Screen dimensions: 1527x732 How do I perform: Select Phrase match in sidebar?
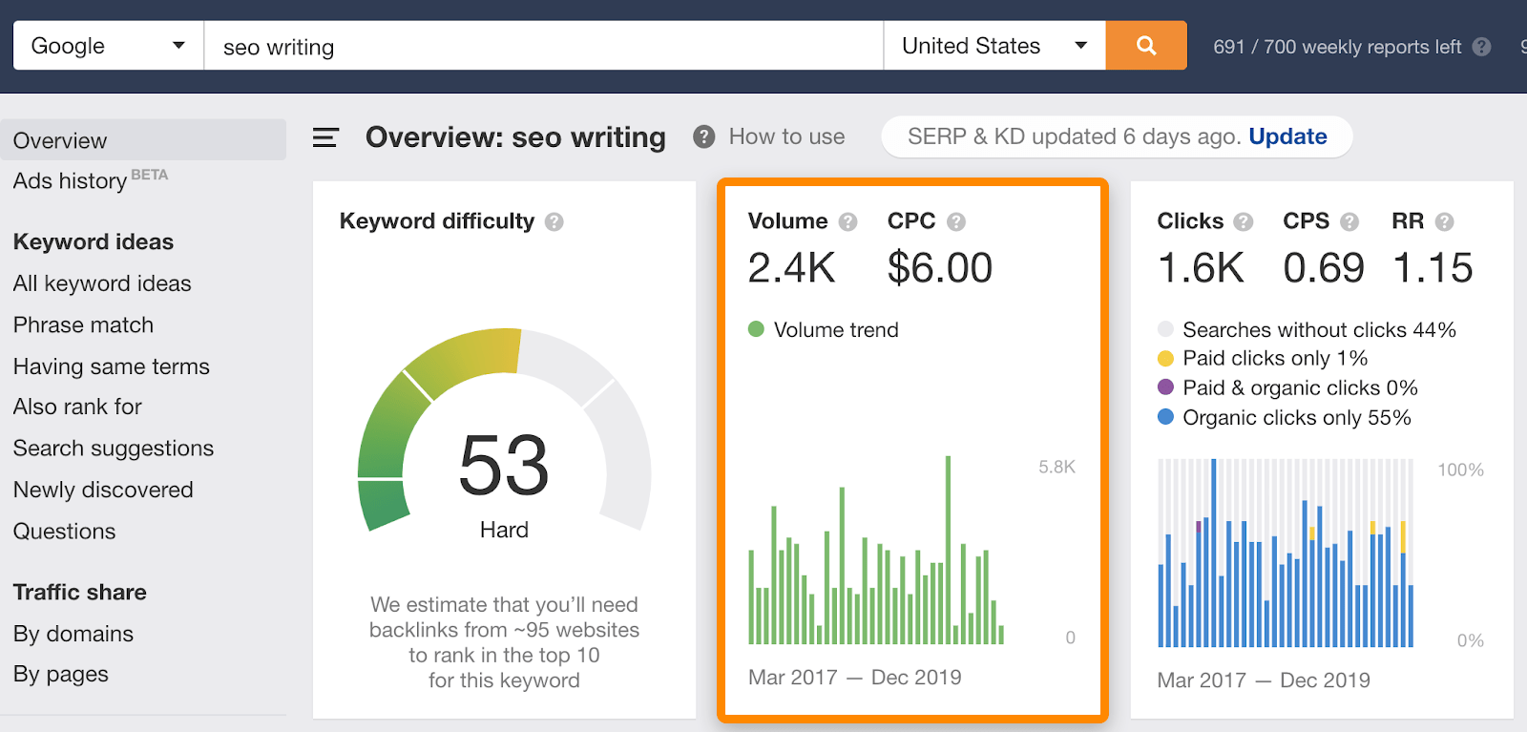[83, 324]
